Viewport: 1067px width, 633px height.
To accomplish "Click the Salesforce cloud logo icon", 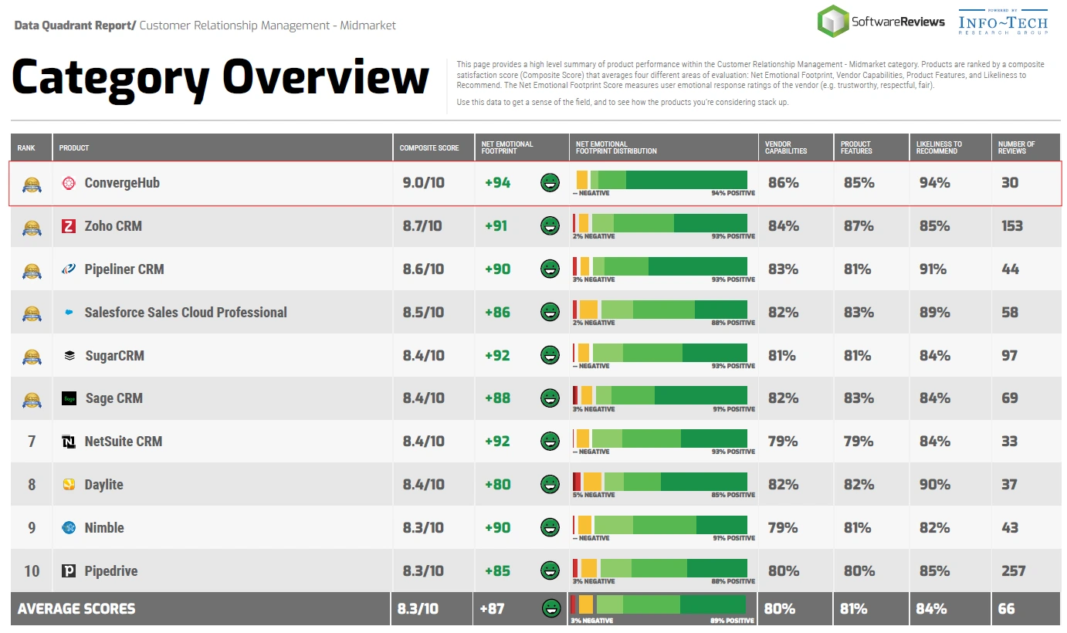I will click(x=69, y=313).
